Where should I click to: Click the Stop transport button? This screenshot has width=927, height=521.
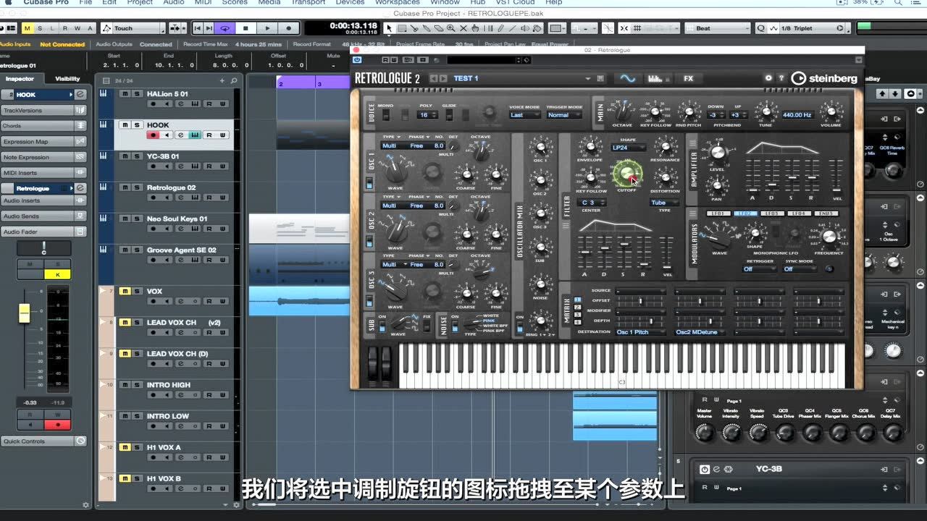tap(246, 28)
